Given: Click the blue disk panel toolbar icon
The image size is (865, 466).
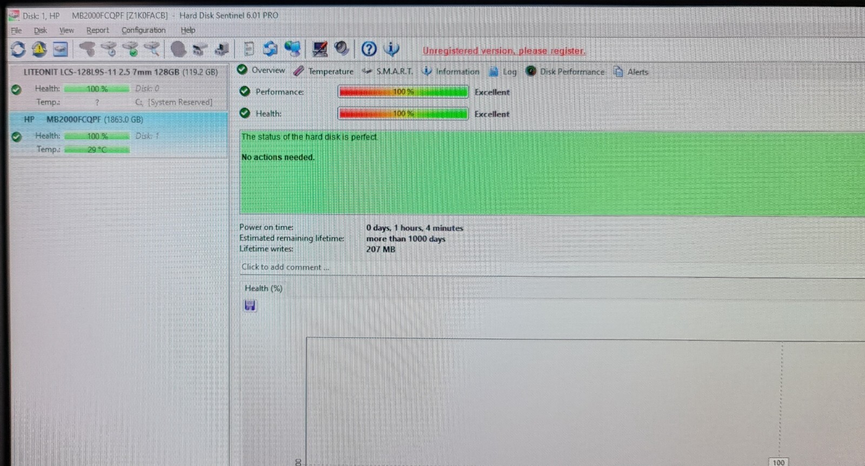Looking at the screenshot, I should (x=60, y=49).
